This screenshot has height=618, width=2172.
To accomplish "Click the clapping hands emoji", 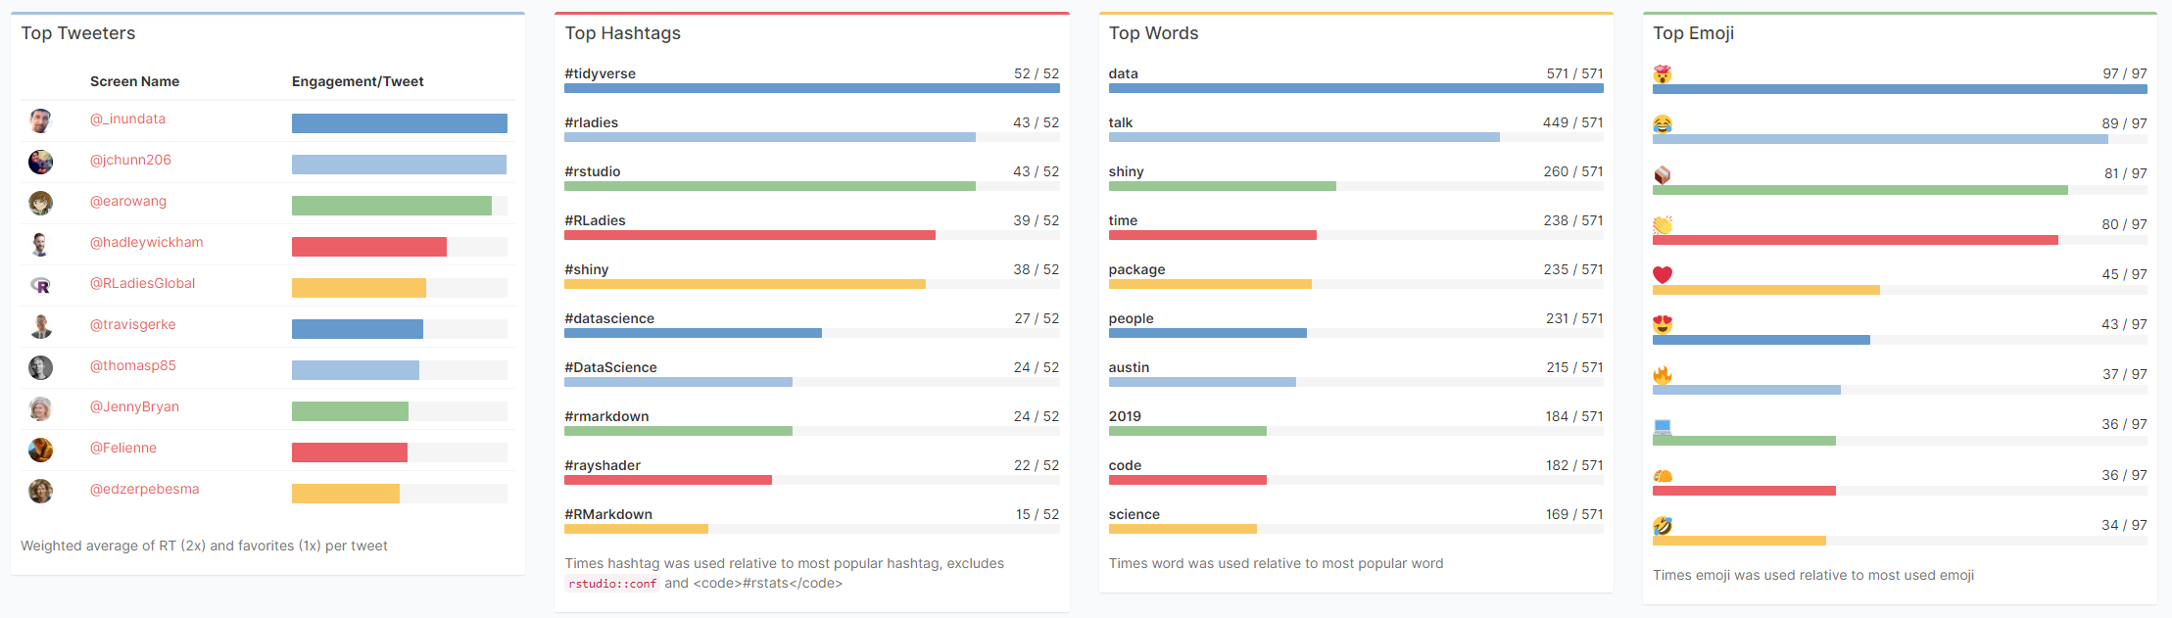I will (1662, 225).
